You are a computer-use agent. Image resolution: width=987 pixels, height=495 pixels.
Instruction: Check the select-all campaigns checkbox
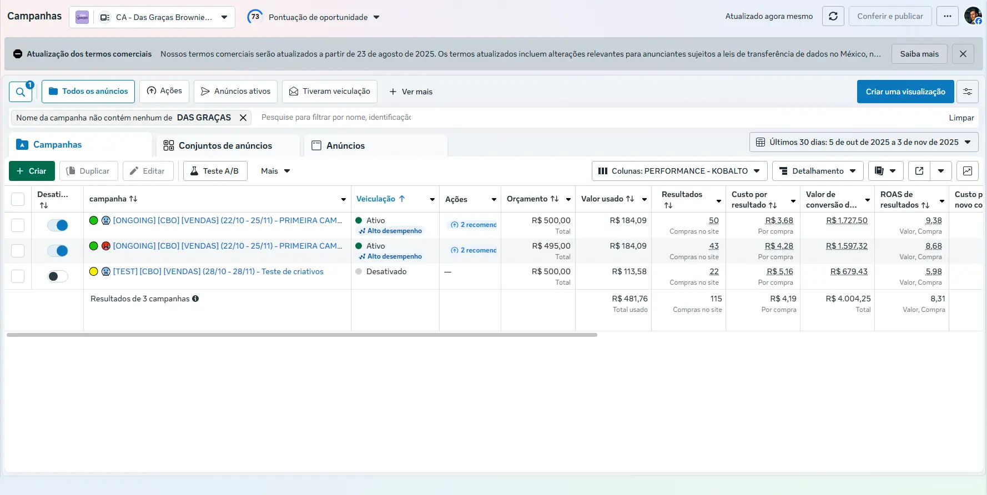pyautogui.click(x=18, y=199)
